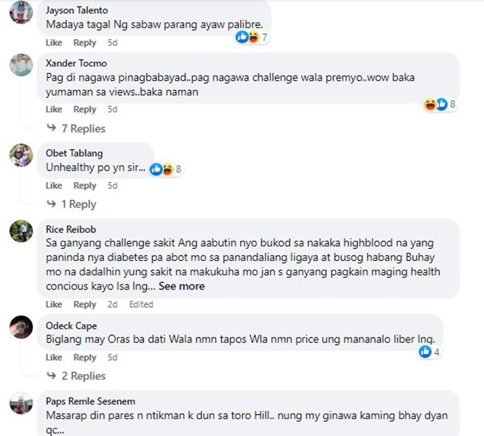This screenshot has height=436, width=484.
Task: Open Edited history on Rice Reibob's comment
Action: 141,304
